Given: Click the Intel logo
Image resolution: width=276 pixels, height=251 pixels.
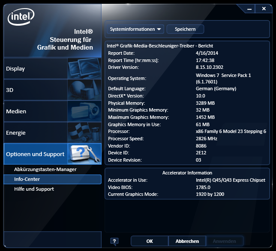Looking at the screenshot, I should pyautogui.click(x=21, y=17).
